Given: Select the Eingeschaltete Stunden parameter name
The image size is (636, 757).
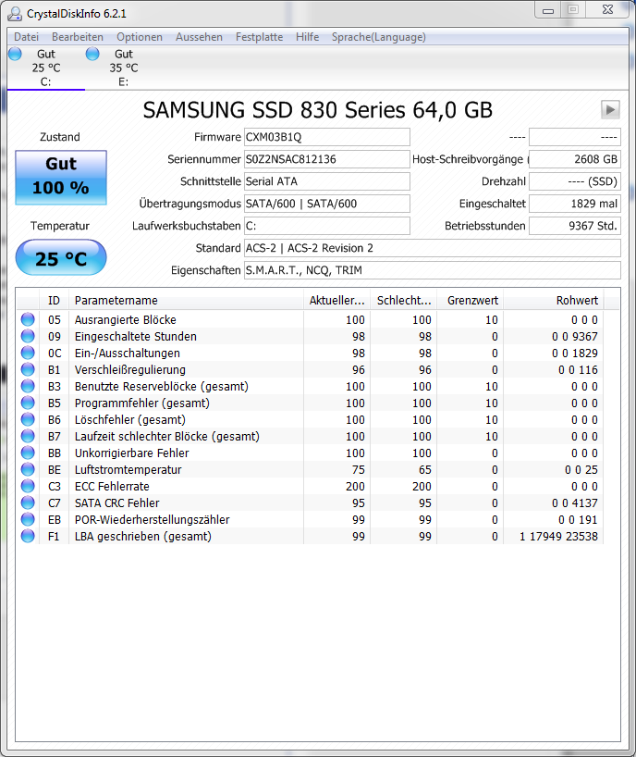Looking at the screenshot, I should pyautogui.click(x=136, y=337).
